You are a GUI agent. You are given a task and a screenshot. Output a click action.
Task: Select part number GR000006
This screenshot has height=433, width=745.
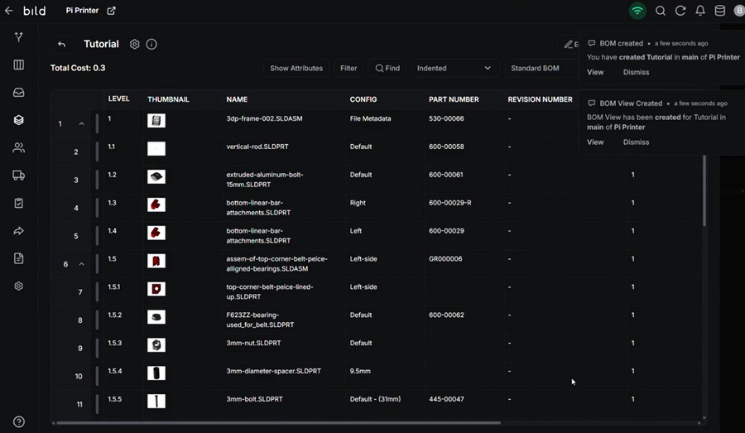[x=445, y=258]
